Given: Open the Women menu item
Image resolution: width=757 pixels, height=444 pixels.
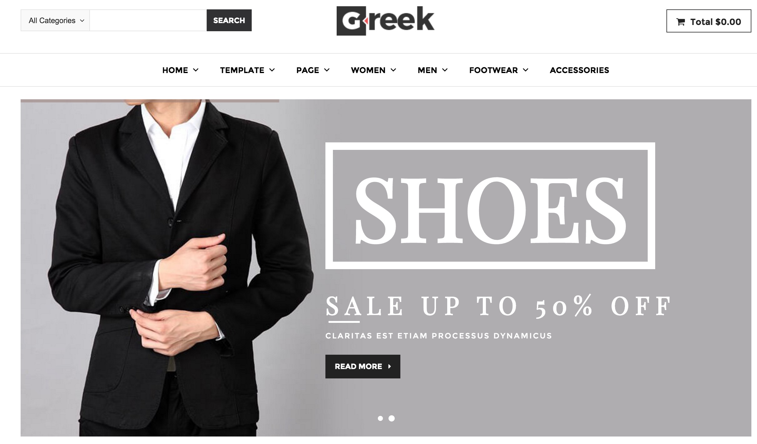Looking at the screenshot, I should click(x=368, y=70).
